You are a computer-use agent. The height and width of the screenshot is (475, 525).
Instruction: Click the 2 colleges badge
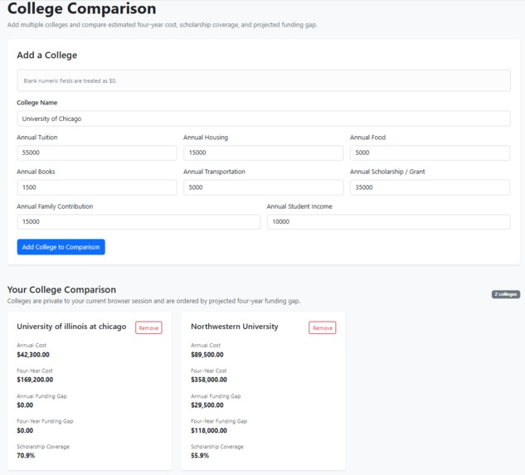(506, 294)
